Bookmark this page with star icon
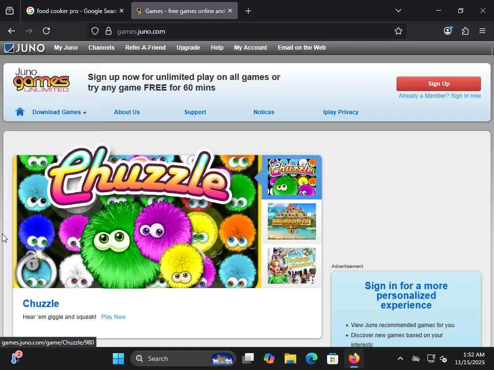Image resolution: width=494 pixels, height=370 pixels. [398, 31]
